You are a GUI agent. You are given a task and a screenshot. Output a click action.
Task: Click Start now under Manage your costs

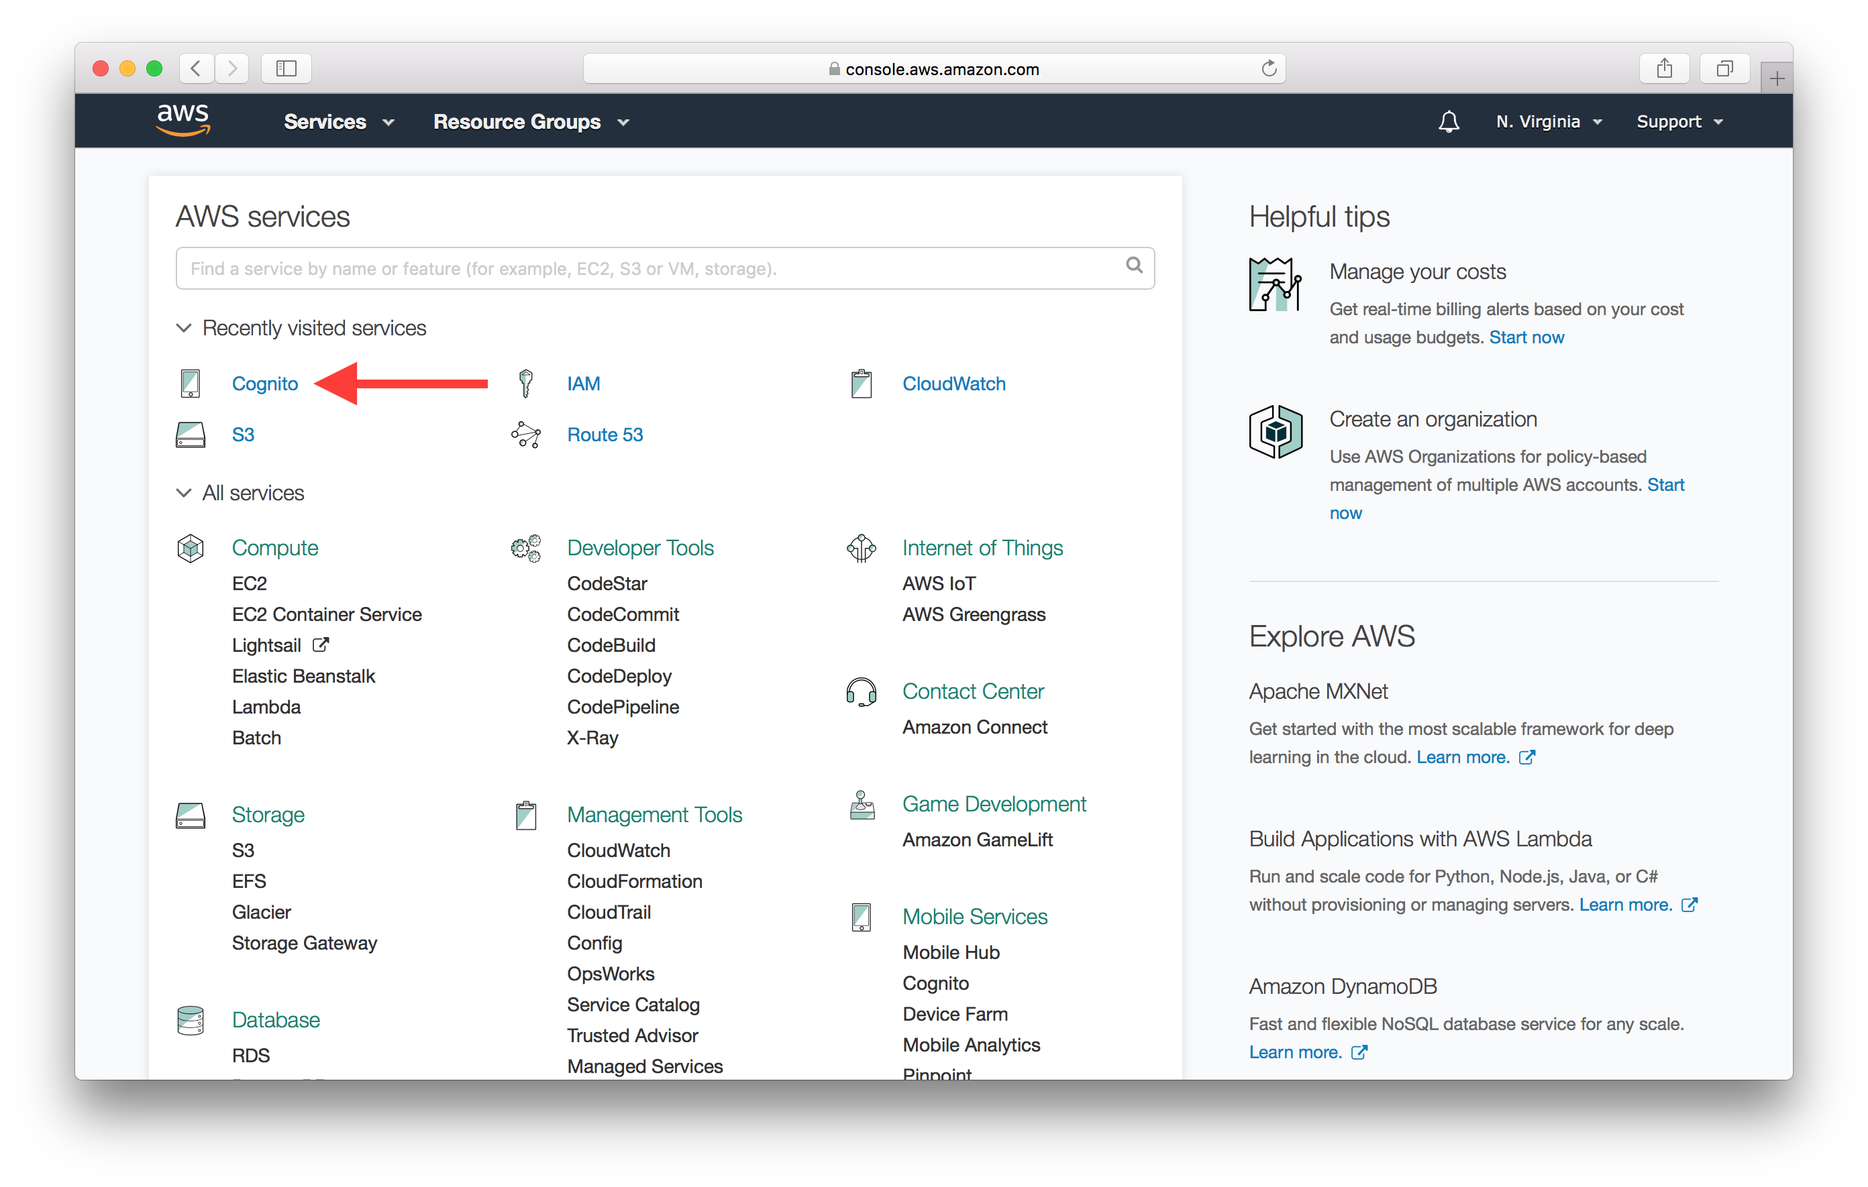tap(1526, 337)
